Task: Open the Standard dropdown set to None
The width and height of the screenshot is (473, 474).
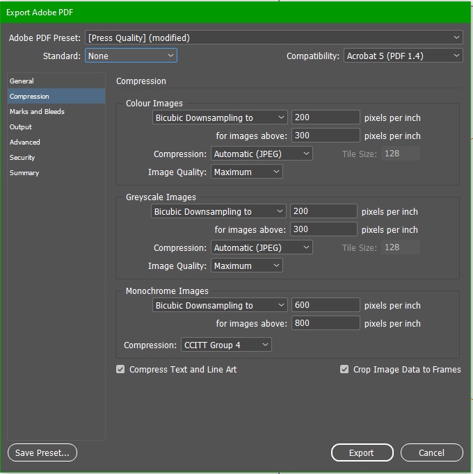Action: pyautogui.click(x=131, y=56)
